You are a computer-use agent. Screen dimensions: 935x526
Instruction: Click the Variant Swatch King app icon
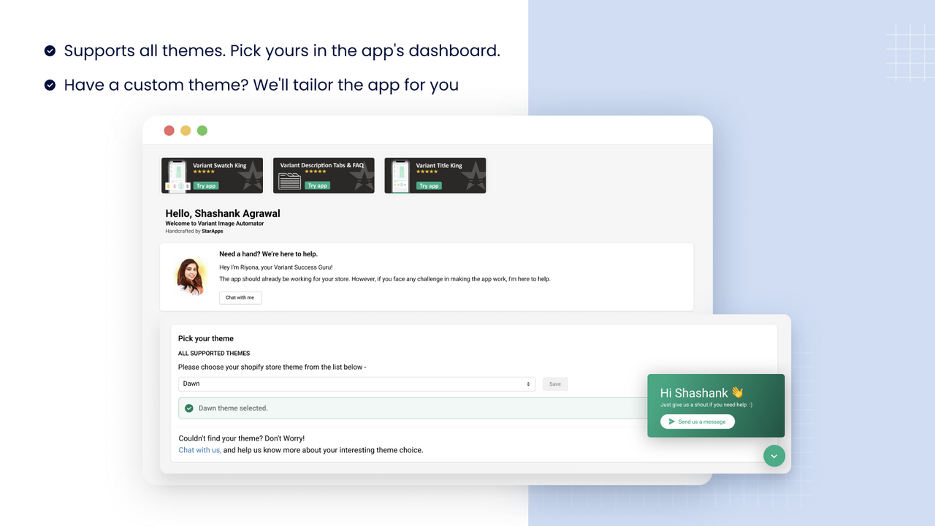point(175,175)
